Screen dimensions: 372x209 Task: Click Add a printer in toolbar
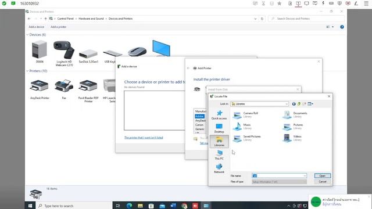58,27
